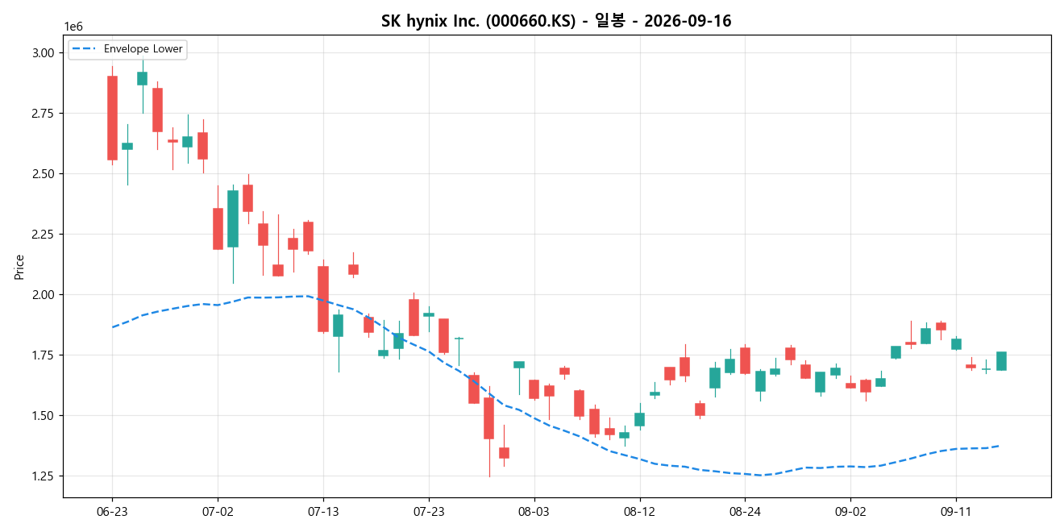Click y-axis tick label 1.50

pos(44,415)
